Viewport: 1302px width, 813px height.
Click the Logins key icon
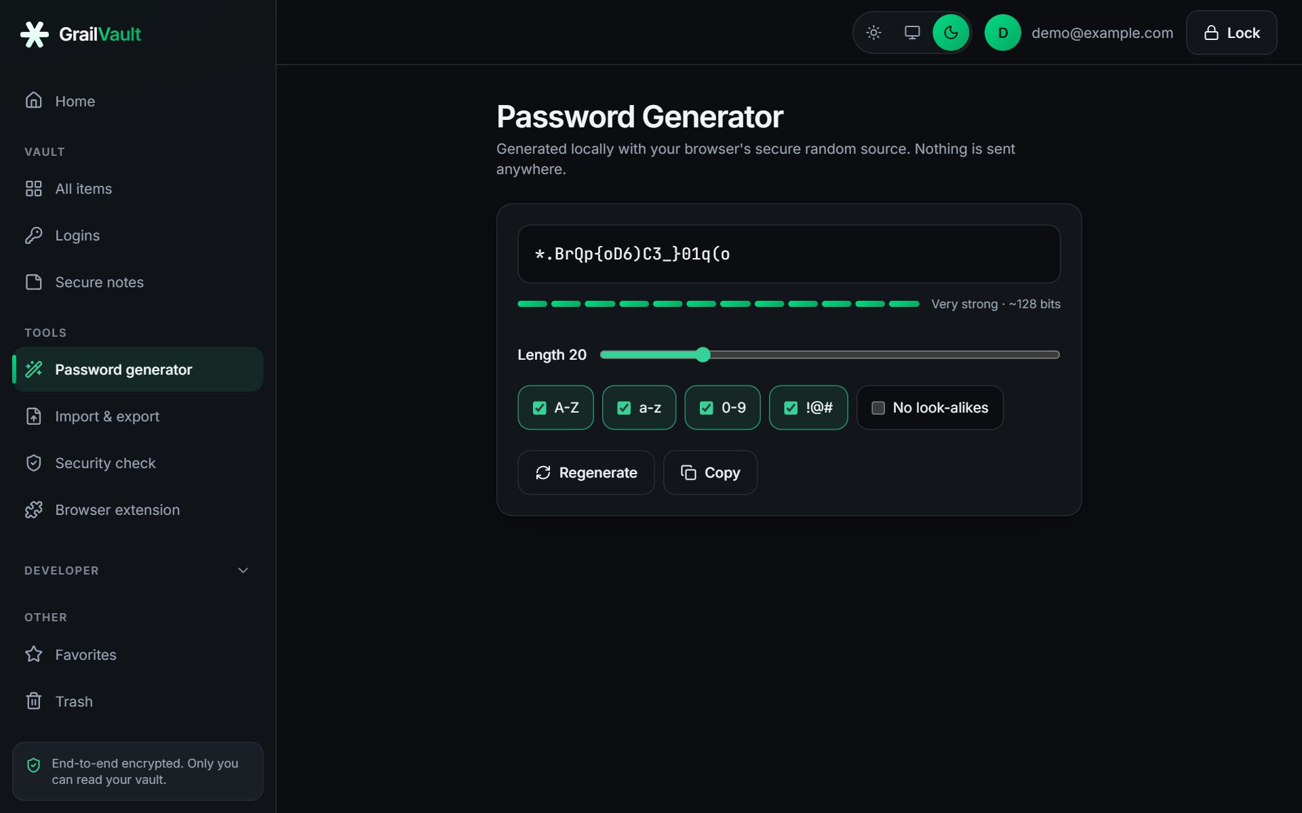coord(34,235)
